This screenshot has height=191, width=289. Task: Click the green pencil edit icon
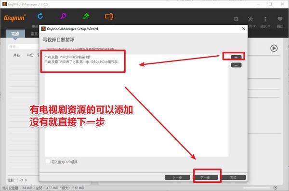pyautogui.click(x=86, y=16)
